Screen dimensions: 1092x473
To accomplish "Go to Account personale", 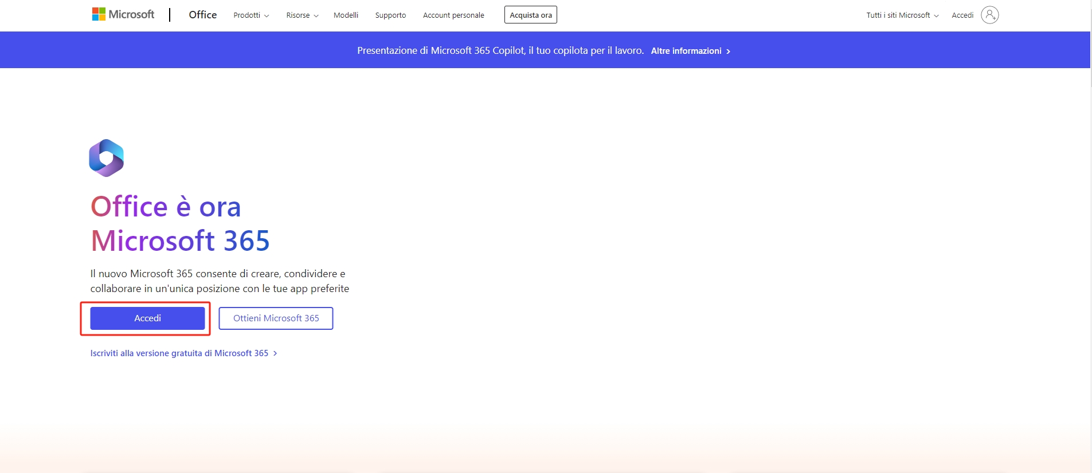I will point(453,15).
